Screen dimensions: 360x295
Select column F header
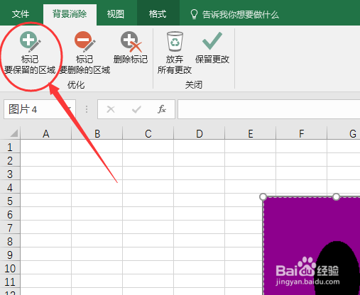click(x=302, y=133)
